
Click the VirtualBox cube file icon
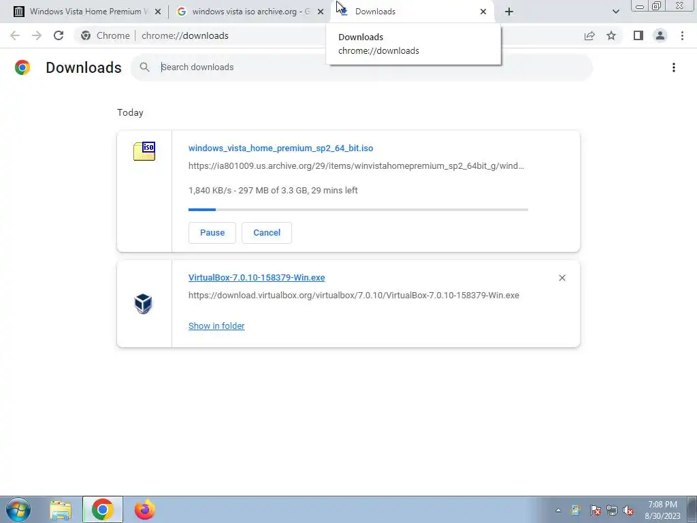click(143, 304)
